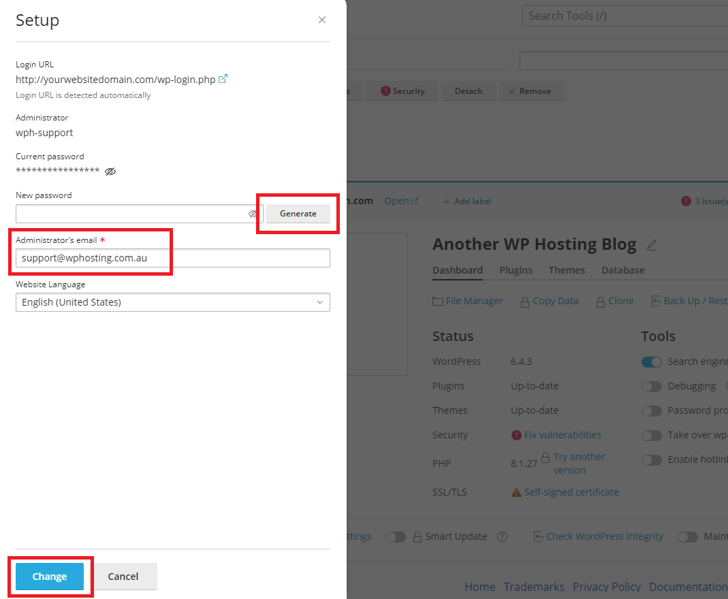Screen dimensions: 728x599
Task: Click the Smart Update help question mark
Action: point(502,536)
